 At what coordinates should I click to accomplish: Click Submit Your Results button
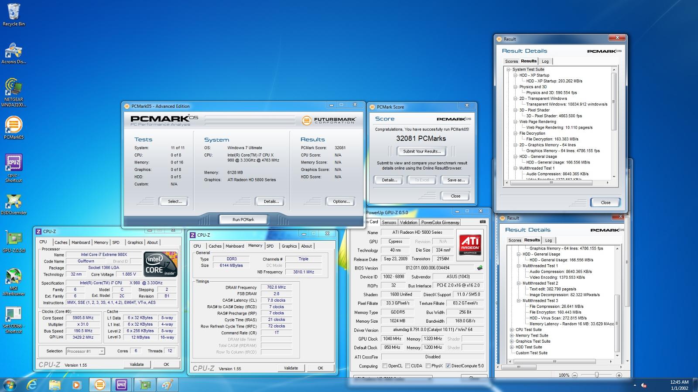click(x=422, y=151)
